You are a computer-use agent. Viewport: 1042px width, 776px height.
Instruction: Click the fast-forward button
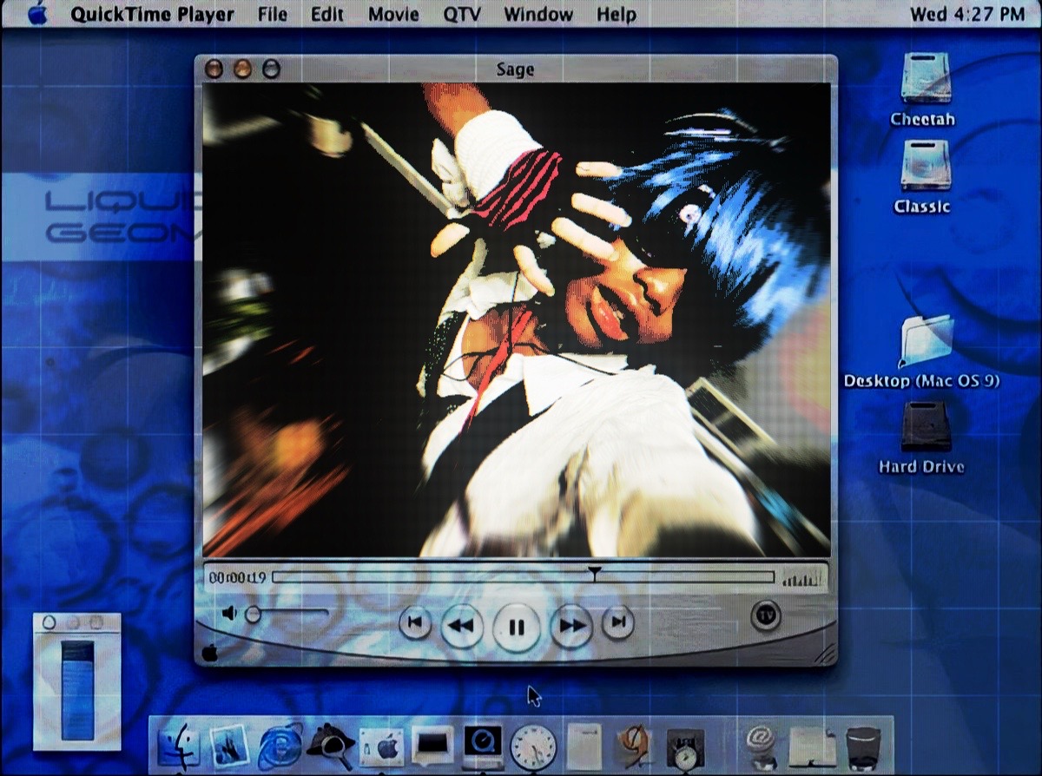coord(571,625)
